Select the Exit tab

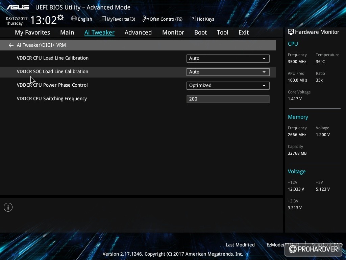(244, 32)
